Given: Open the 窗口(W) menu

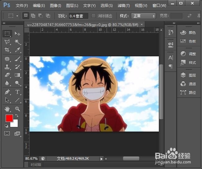Looking at the screenshot, I should coord(159,6).
